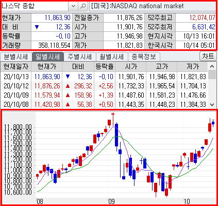Open the 종목정보 tab

(144, 57)
